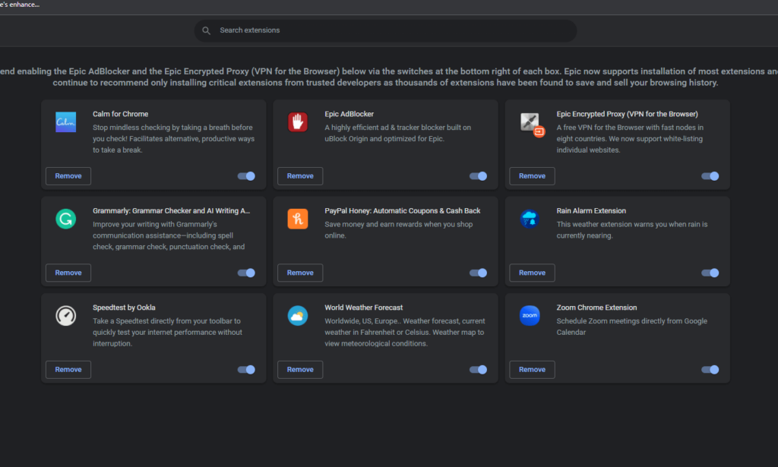Viewport: 778px width, 467px height.
Task: Click the Speedtest by Ookla gauge icon
Action: coord(66,315)
